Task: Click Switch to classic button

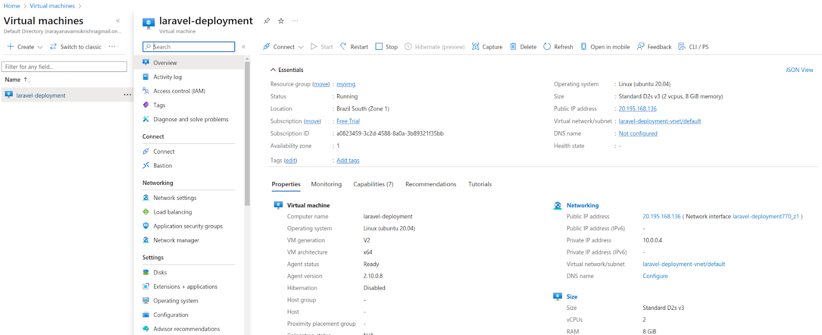Action: [x=76, y=47]
